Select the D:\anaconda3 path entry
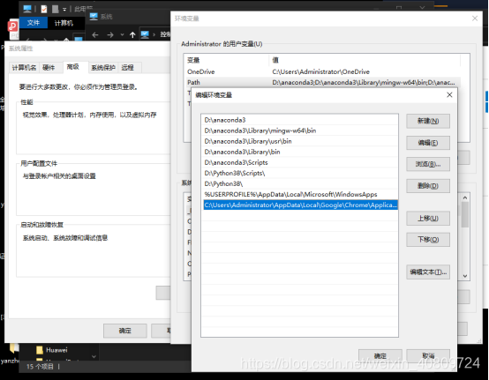This screenshot has height=380, width=489. pos(300,120)
